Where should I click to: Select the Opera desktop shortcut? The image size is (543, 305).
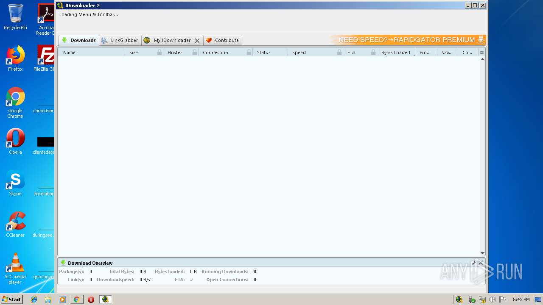15,141
